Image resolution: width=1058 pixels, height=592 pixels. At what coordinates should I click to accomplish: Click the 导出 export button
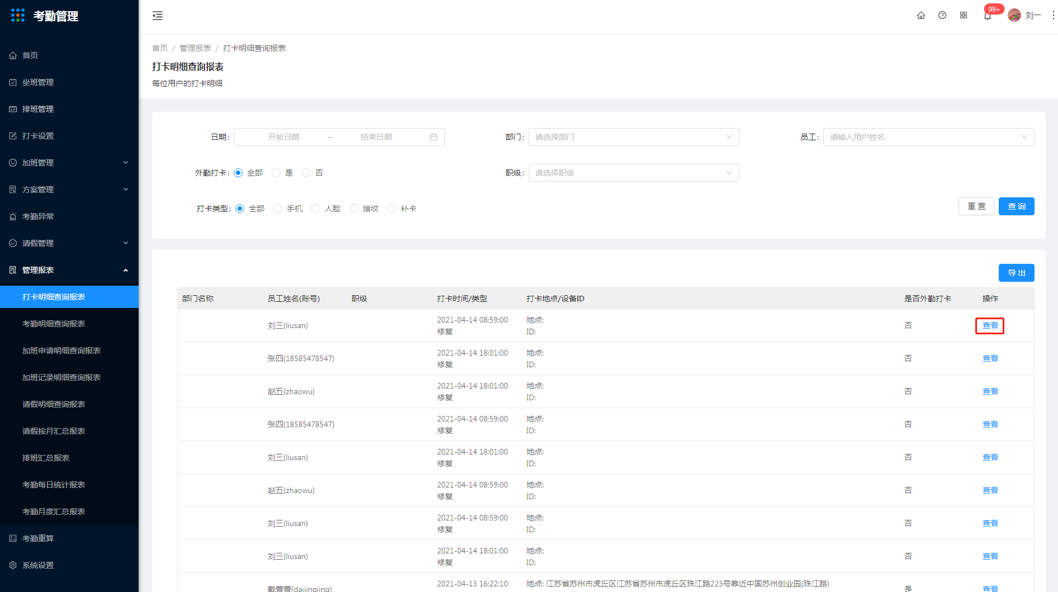(x=1017, y=273)
